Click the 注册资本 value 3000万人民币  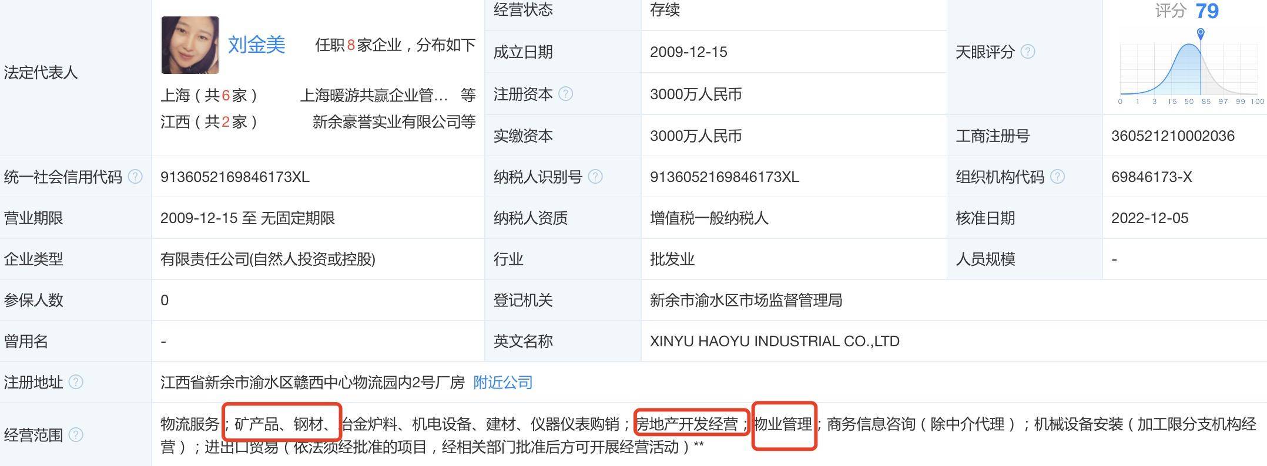tap(696, 94)
